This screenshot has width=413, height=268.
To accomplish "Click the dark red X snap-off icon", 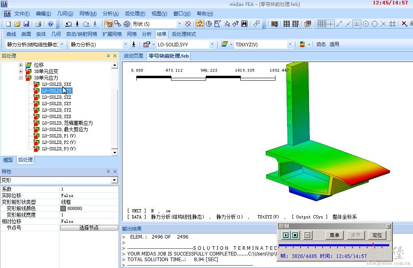I will tap(404, 24).
